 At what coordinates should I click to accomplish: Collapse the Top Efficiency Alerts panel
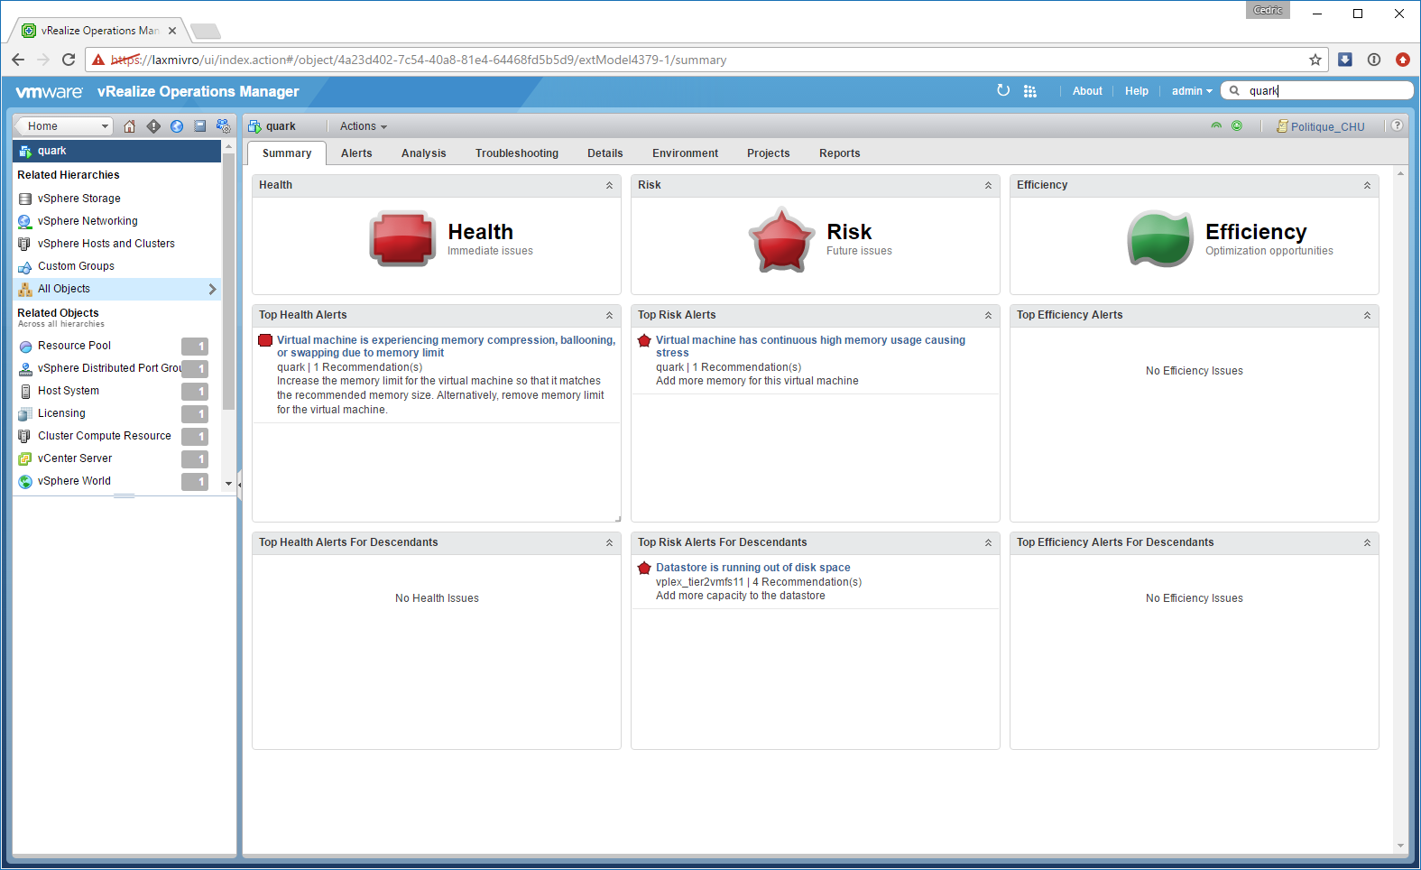pyautogui.click(x=1367, y=315)
